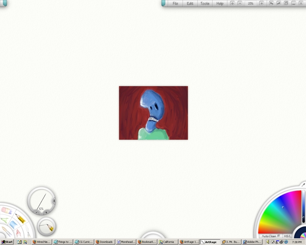Image resolution: width=306 pixels, height=245 pixels.
Task: Click the pressure icon on size dial
Action: [x=54, y=200]
